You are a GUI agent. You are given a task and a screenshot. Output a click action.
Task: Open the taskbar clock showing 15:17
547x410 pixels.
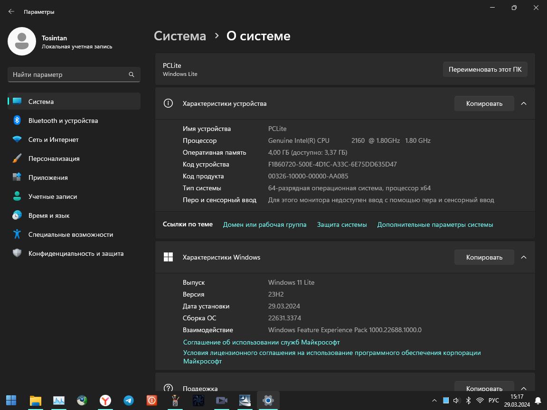pyautogui.click(x=517, y=400)
